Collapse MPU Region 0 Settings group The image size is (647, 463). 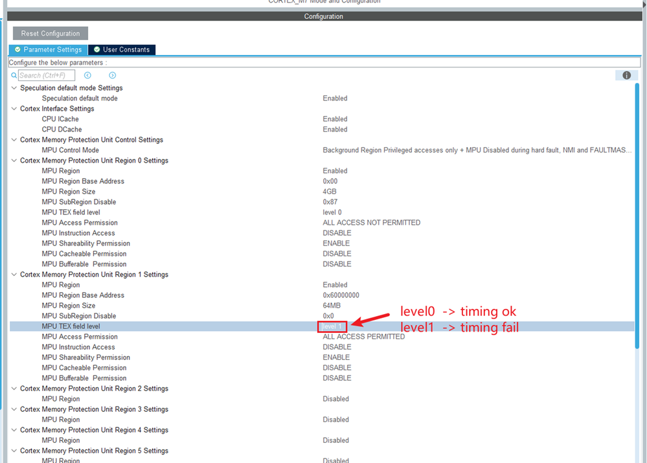coord(14,160)
